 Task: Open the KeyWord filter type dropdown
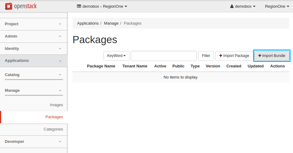[x=116, y=56]
